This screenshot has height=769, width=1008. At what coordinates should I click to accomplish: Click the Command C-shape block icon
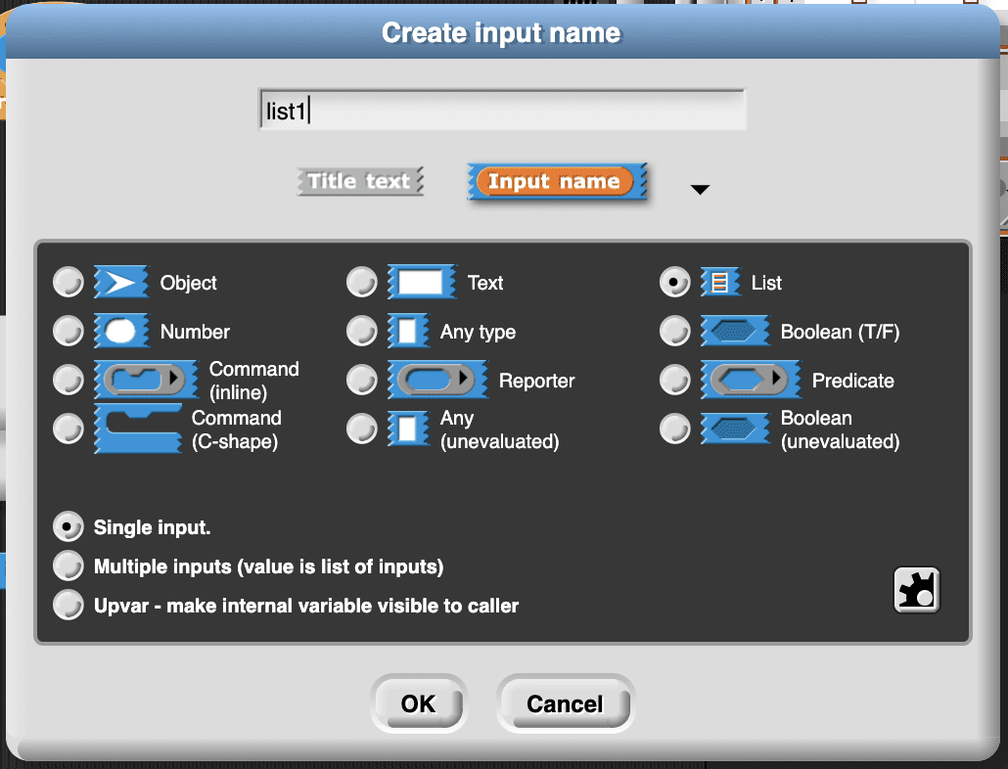coord(138,429)
